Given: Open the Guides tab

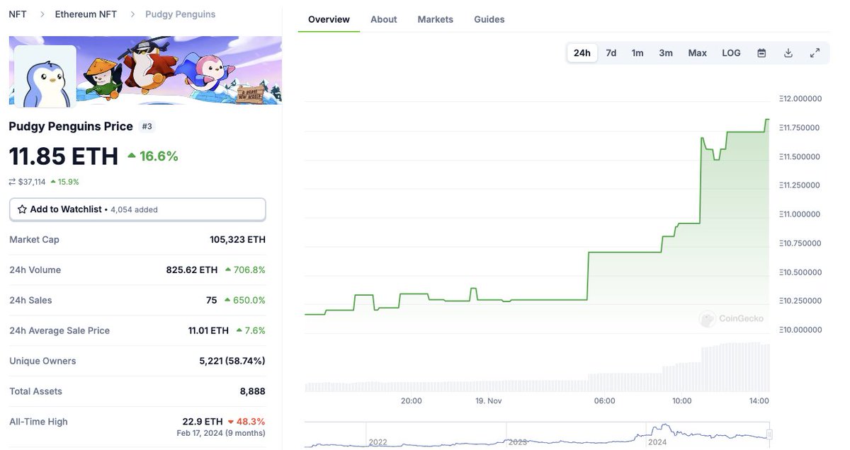Looking at the screenshot, I should tap(489, 19).
